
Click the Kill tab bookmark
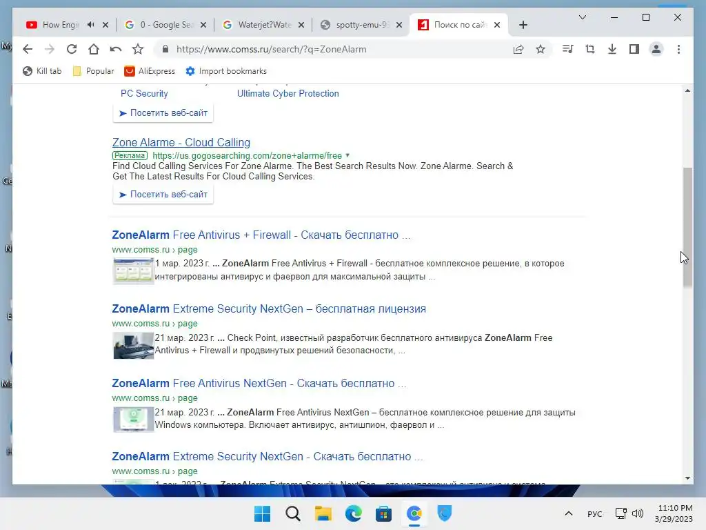(x=42, y=71)
